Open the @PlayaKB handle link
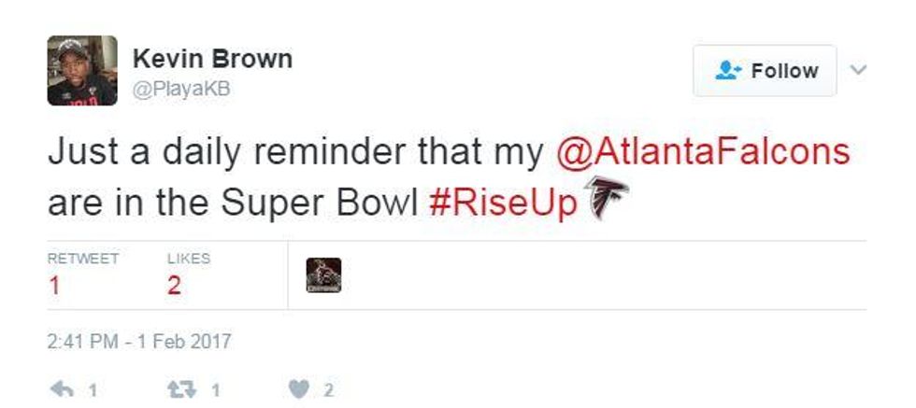The image size is (916, 408). (181, 89)
